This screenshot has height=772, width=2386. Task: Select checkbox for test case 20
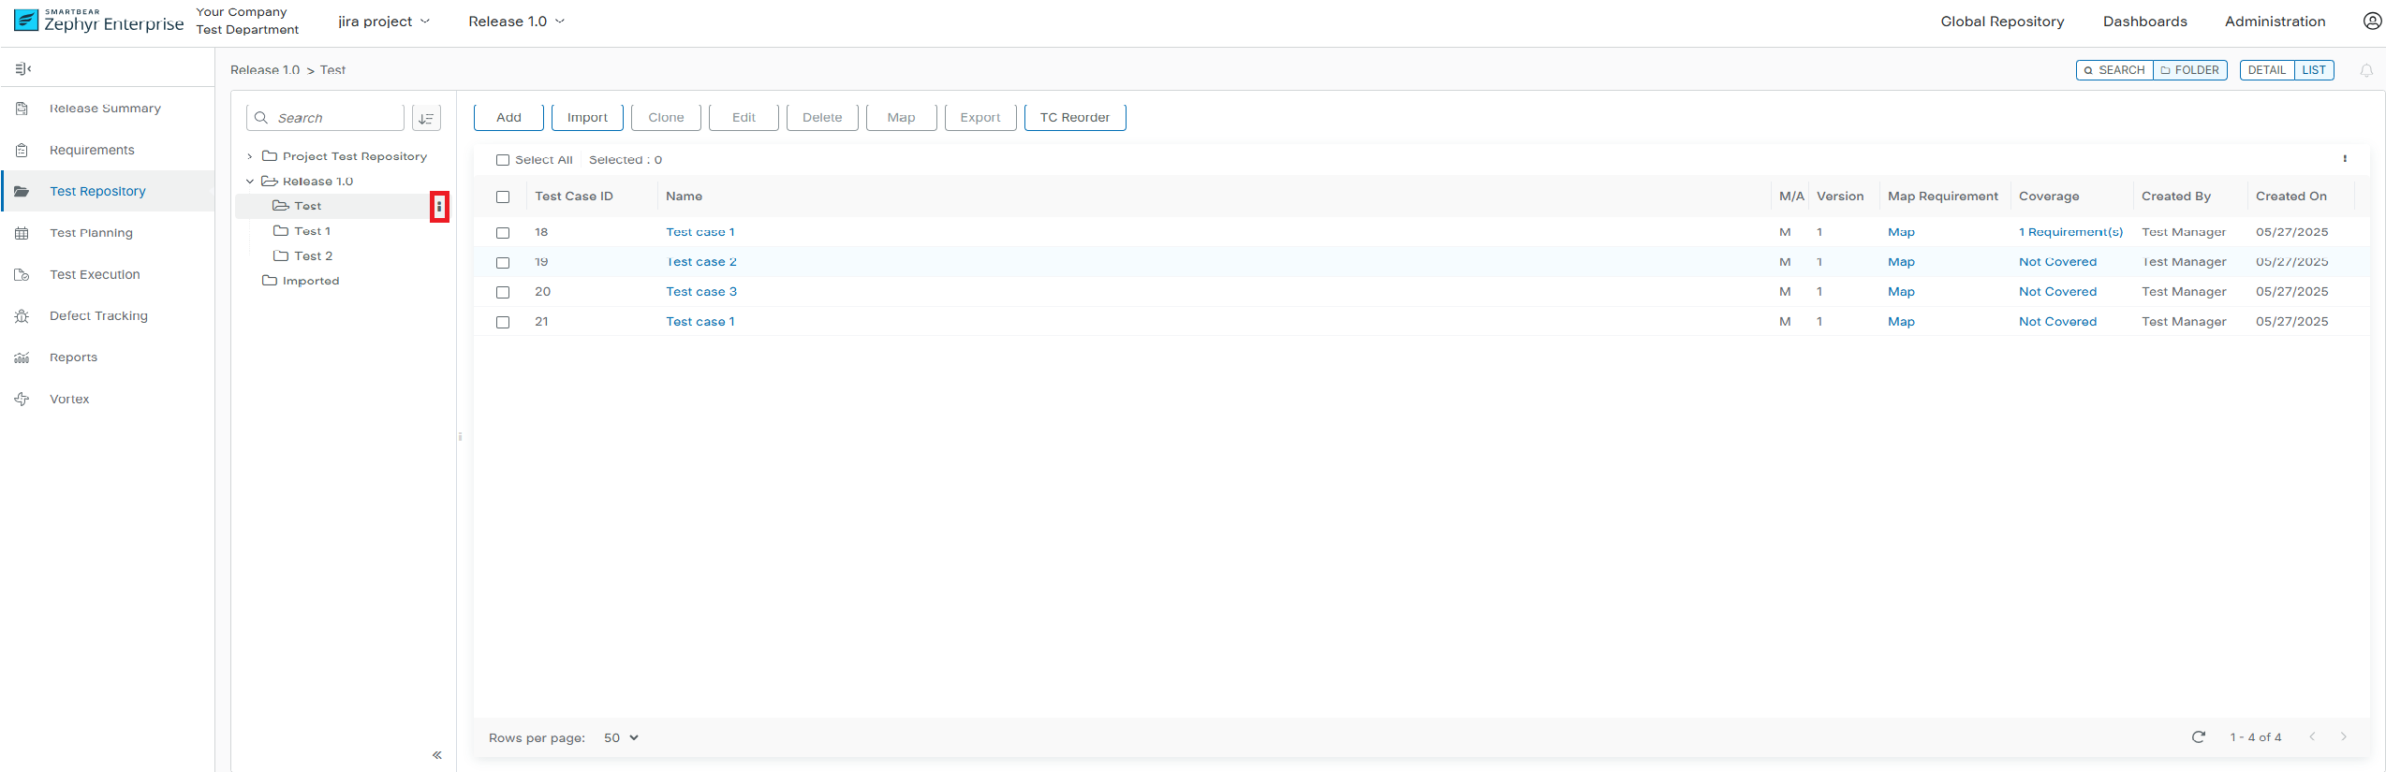503,293
